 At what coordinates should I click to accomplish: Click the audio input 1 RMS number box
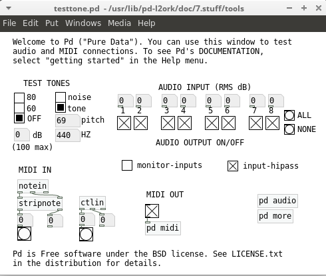(x=126, y=101)
